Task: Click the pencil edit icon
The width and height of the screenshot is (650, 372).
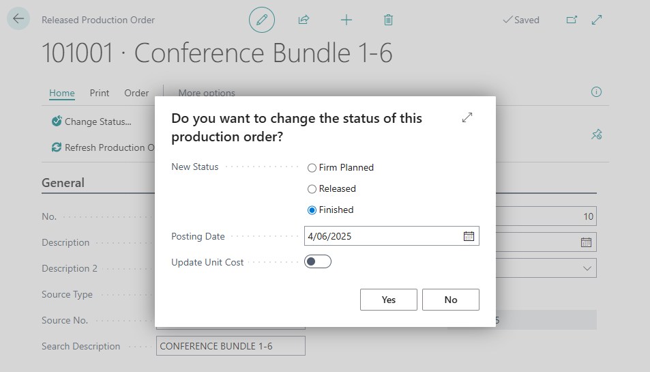Action: [262, 20]
